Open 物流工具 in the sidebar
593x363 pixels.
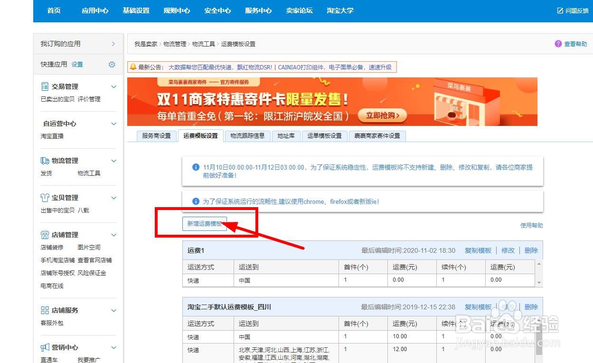click(x=89, y=173)
